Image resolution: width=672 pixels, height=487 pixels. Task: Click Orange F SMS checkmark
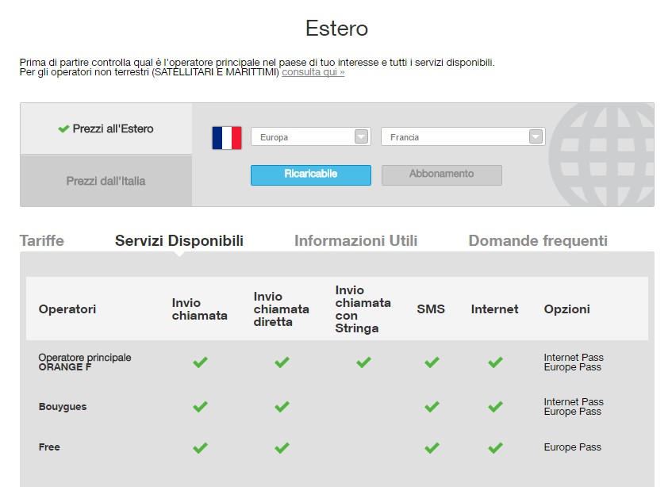pos(432,362)
